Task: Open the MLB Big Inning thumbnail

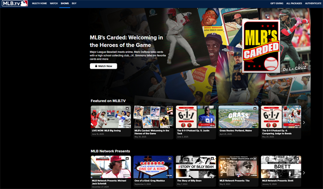Action: click(x=111, y=117)
